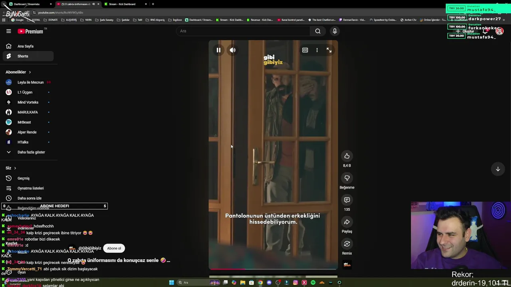Dislike the Short with thumbs-down icon

pos(347,178)
